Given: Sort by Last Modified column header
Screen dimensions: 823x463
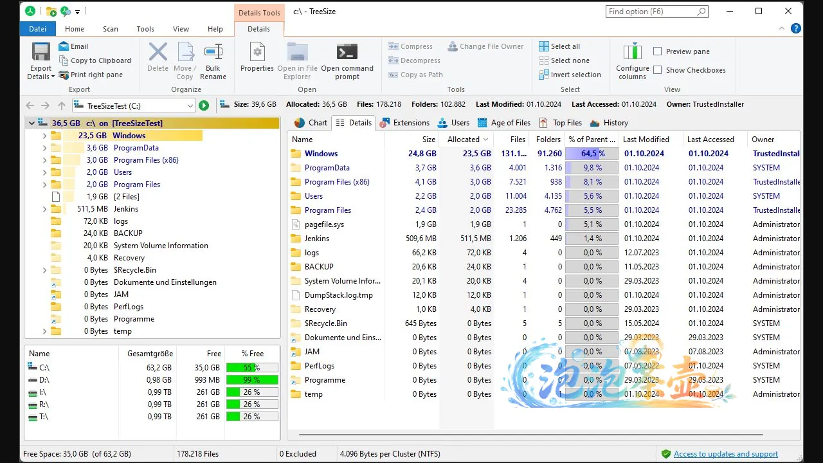Looking at the screenshot, I should [x=650, y=140].
